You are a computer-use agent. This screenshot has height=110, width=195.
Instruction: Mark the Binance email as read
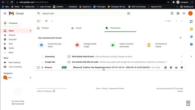pos(176,68)
